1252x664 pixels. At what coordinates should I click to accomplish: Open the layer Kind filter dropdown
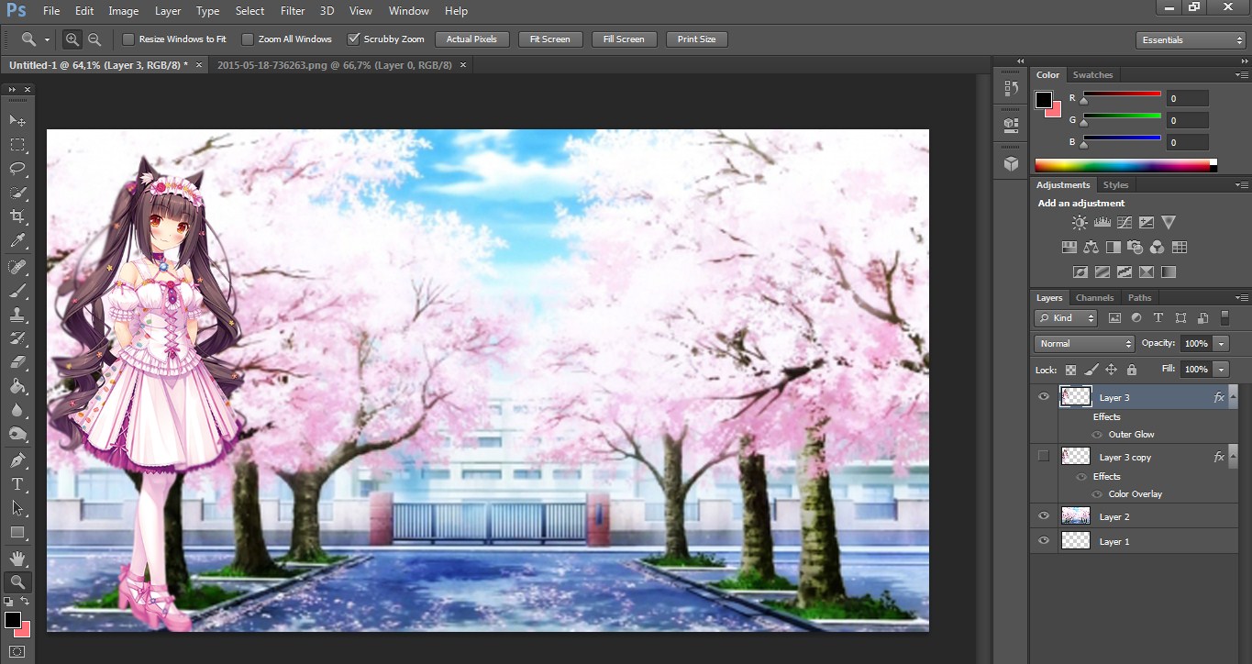[1065, 317]
